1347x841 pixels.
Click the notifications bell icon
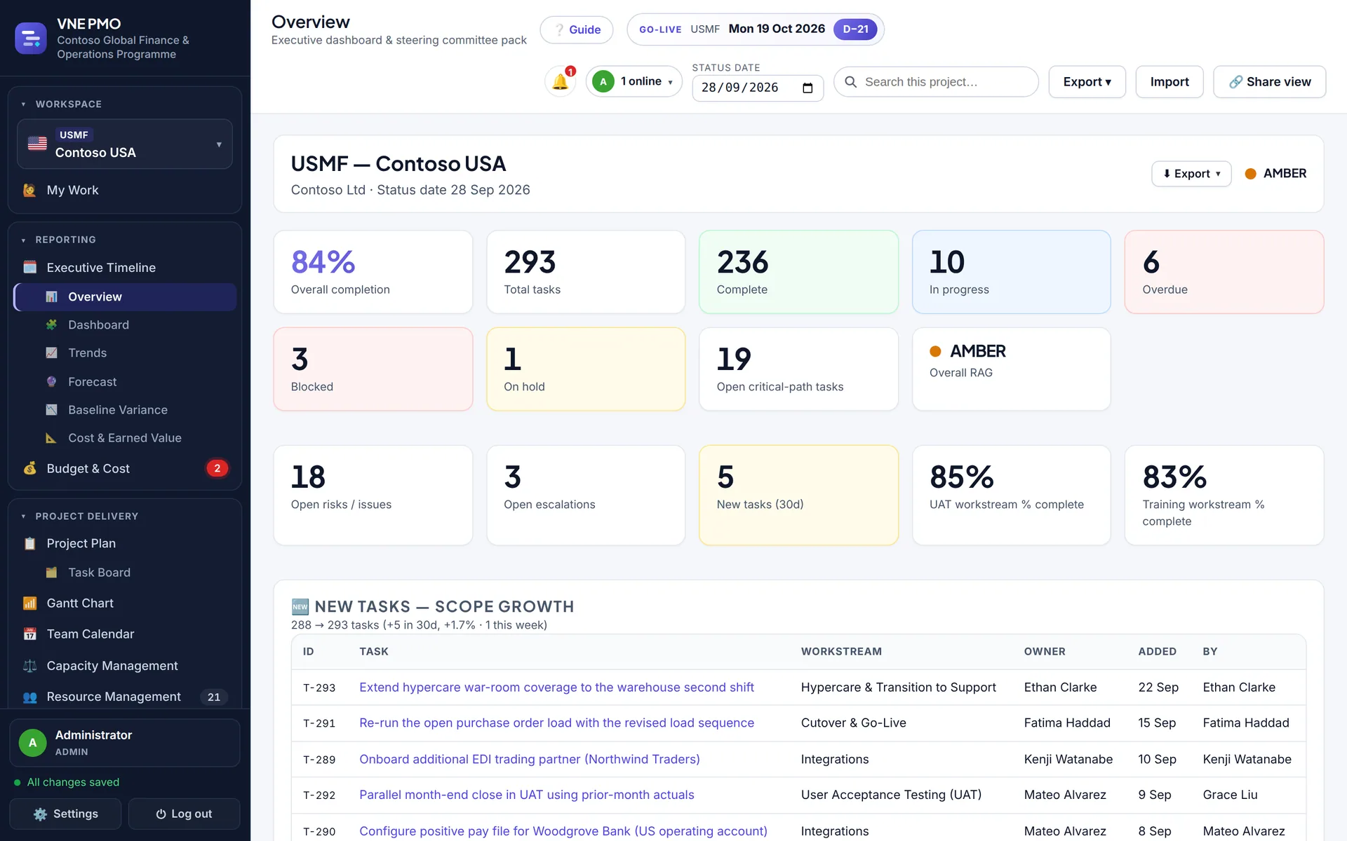pos(560,82)
